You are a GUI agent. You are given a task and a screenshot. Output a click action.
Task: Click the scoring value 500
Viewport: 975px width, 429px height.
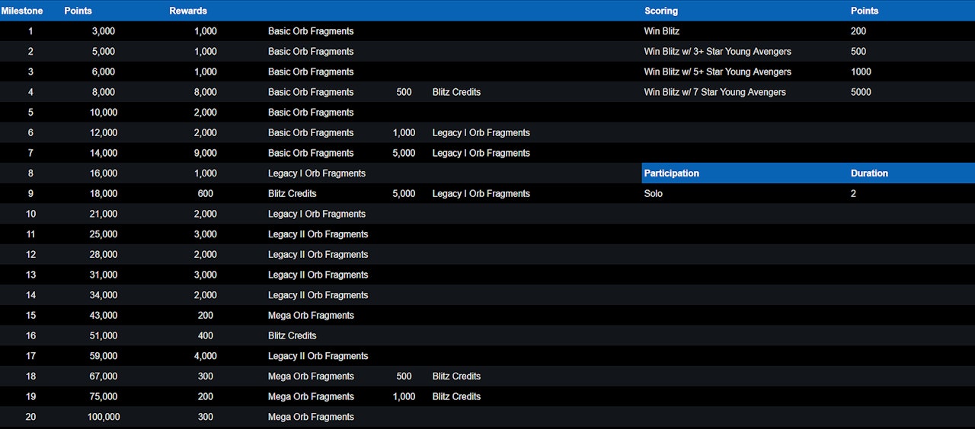[858, 52]
